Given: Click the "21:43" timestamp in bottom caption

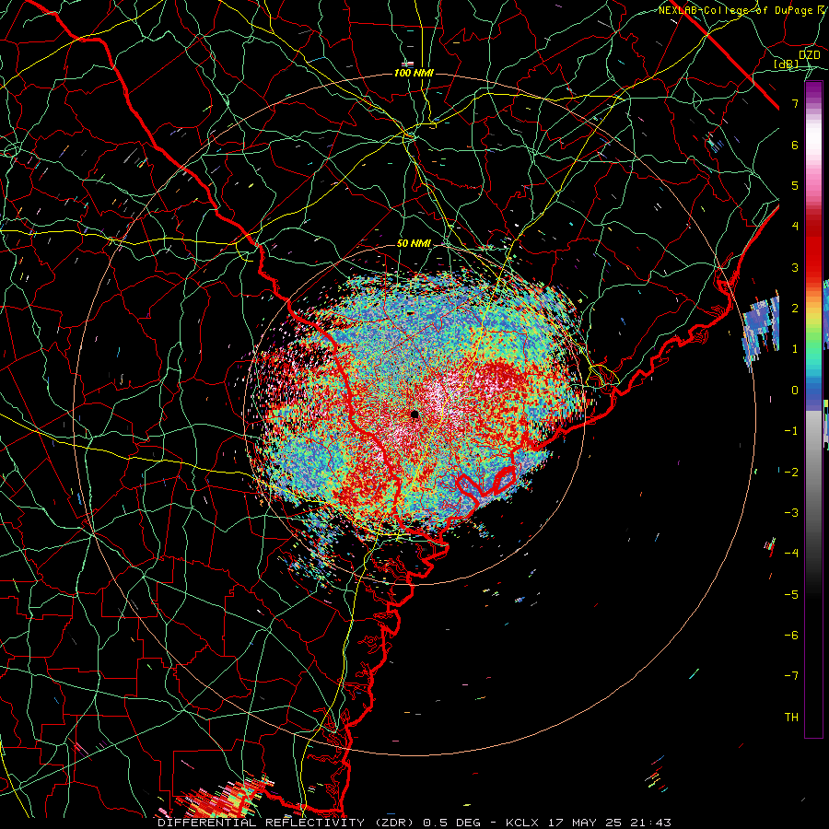Looking at the screenshot, I should click(653, 823).
